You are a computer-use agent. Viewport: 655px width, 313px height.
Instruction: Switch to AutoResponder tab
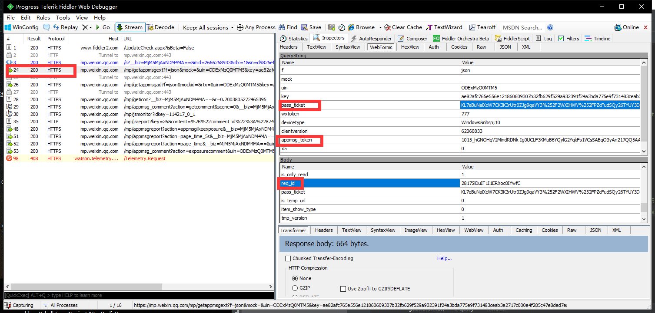(371, 39)
